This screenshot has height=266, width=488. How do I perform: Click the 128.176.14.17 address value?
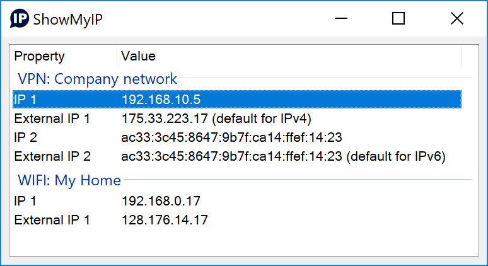pos(165,220)
